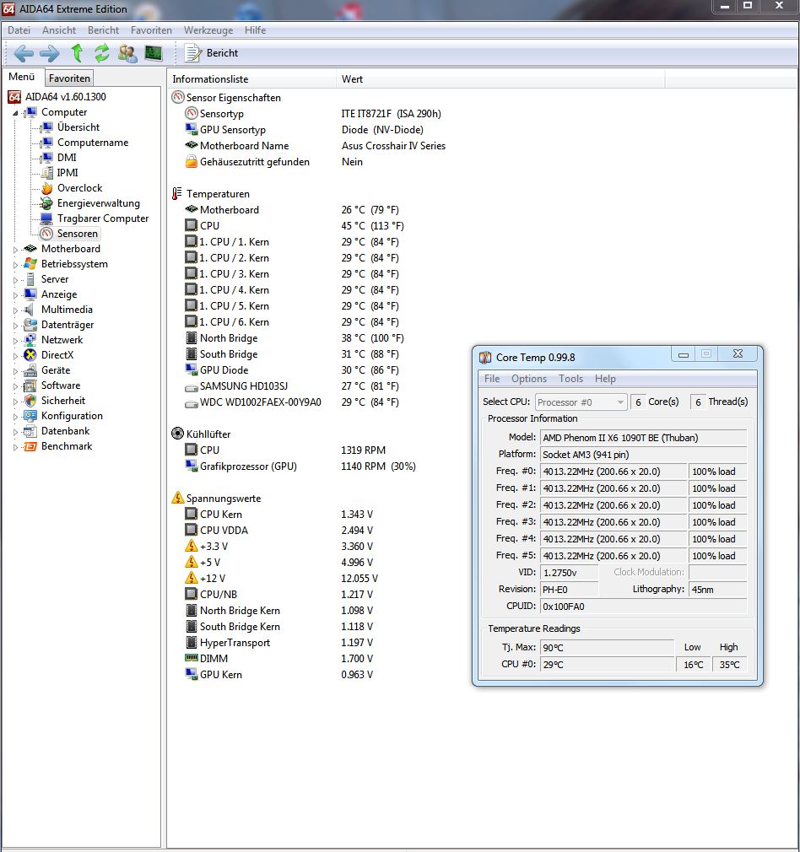This screenshot has width=800, height=852.
Task: Click the Tragbarer Computer laptop icon
Action: 47,218
